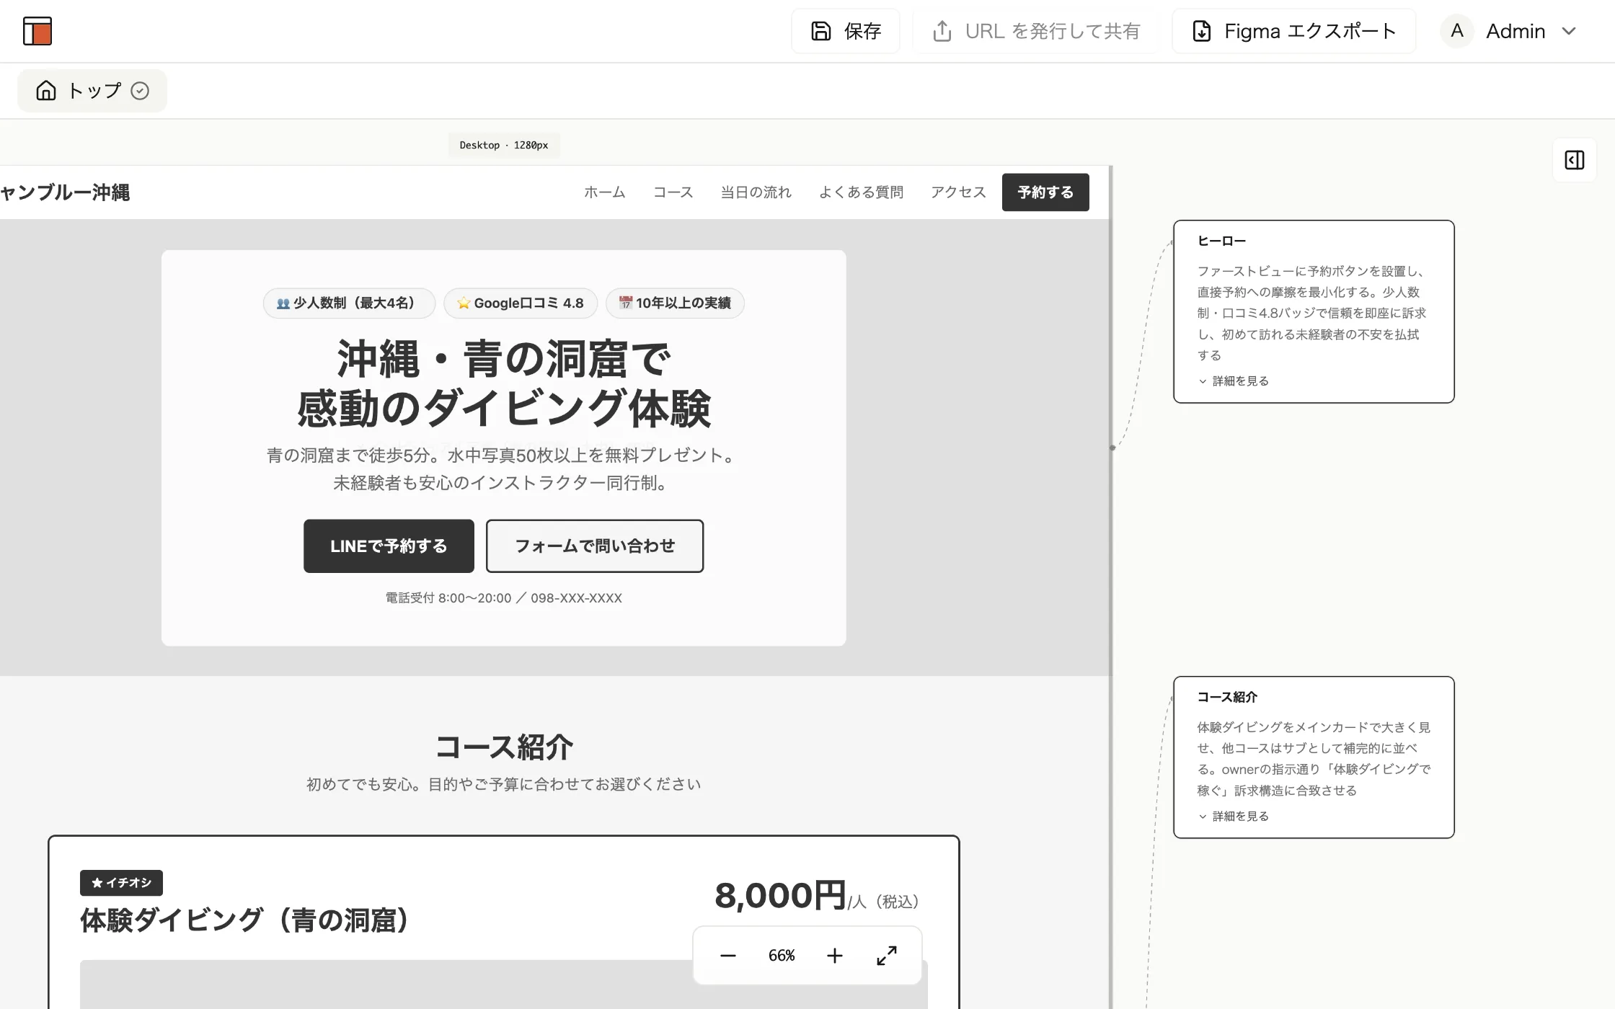This screenshot has height=1009, width=1615.
Task: Click the フォームで問い合わせ button
Action: (x=595, y=546)
